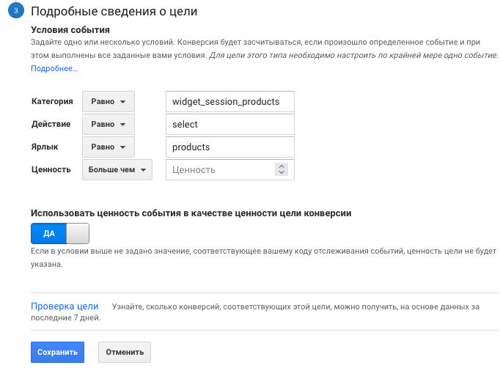Click the 'Условия события' section title
500x368 pixels.
tap(70, 30)
